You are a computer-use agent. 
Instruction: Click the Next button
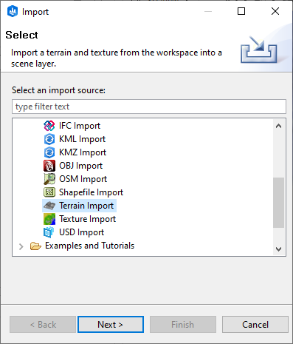(x=111, y=325)
